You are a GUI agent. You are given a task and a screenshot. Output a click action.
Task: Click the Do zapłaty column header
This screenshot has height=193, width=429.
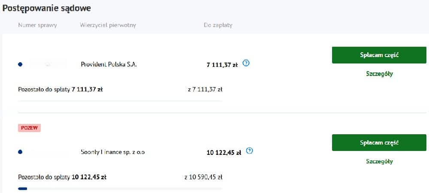(x=218, y=25)
